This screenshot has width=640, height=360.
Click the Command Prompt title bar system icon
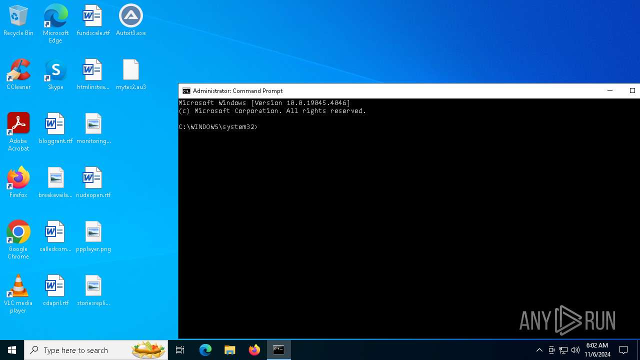point(186,91)
